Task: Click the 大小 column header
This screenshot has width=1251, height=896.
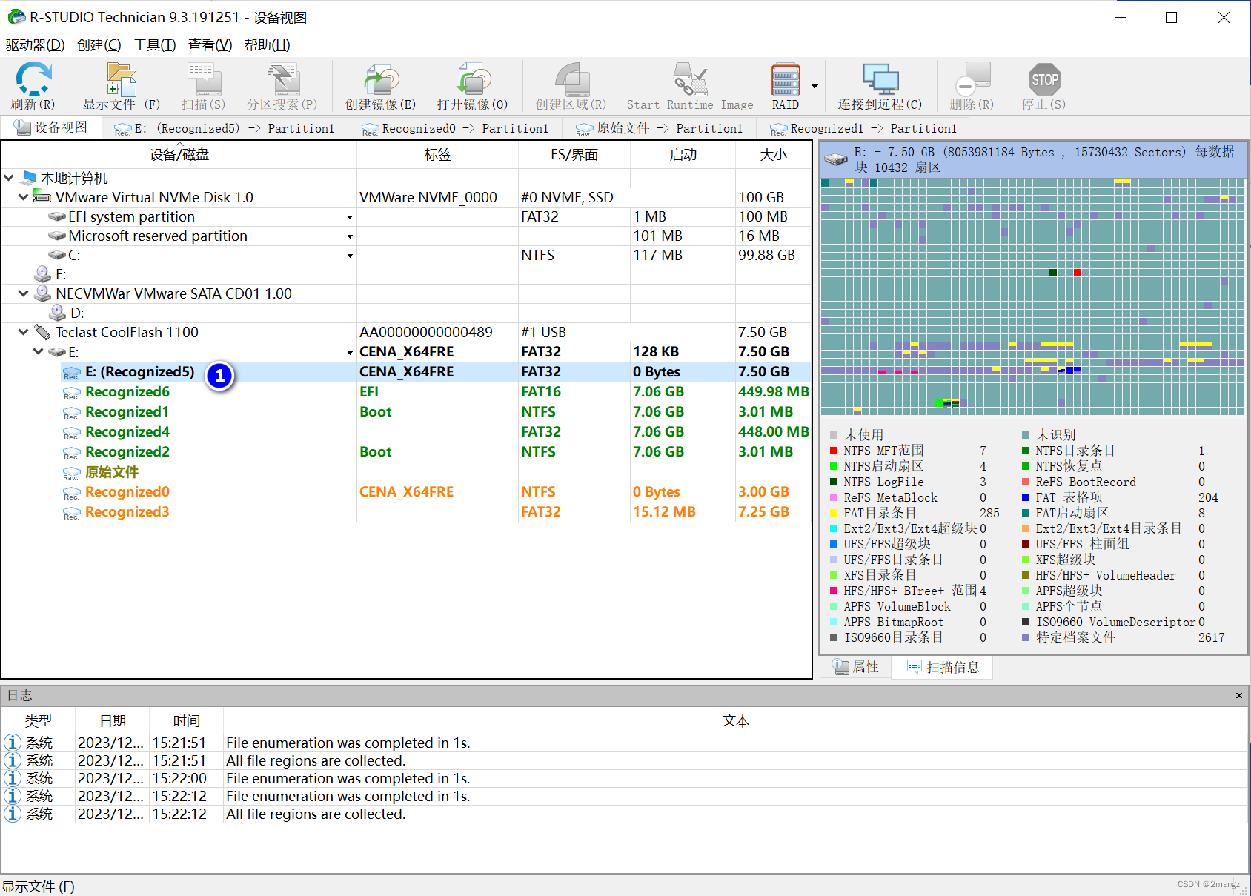Action: (x=773, y=154)
